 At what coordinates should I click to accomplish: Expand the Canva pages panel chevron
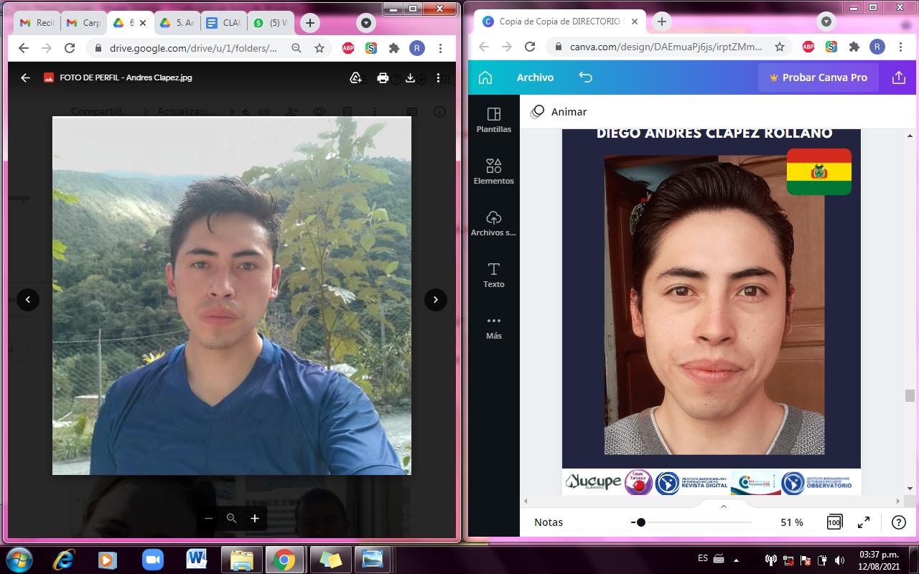click(723, 507)
